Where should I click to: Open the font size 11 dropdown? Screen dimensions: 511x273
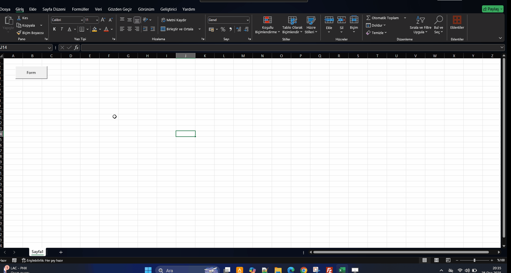tap(97, 20)
